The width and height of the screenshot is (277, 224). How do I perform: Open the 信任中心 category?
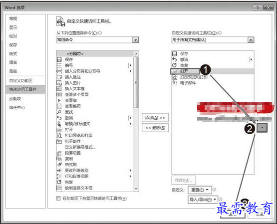17,107
